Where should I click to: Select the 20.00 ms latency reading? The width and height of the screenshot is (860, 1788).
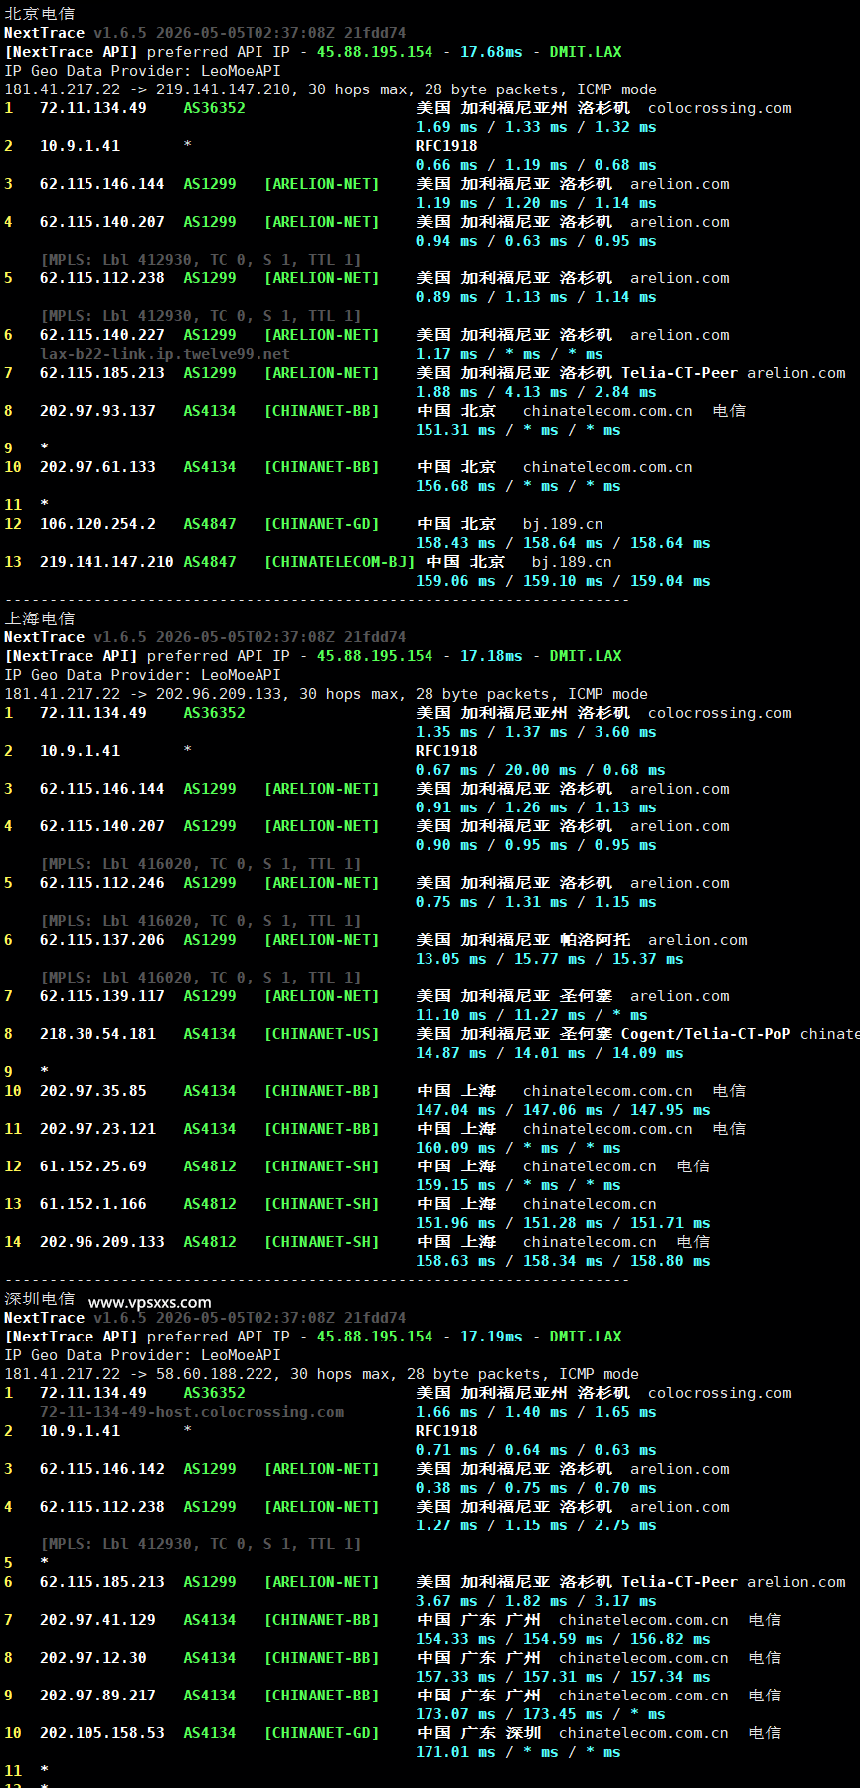coord(541,770)
